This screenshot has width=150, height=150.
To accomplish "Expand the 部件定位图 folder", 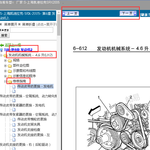I will tap(5, 66).
